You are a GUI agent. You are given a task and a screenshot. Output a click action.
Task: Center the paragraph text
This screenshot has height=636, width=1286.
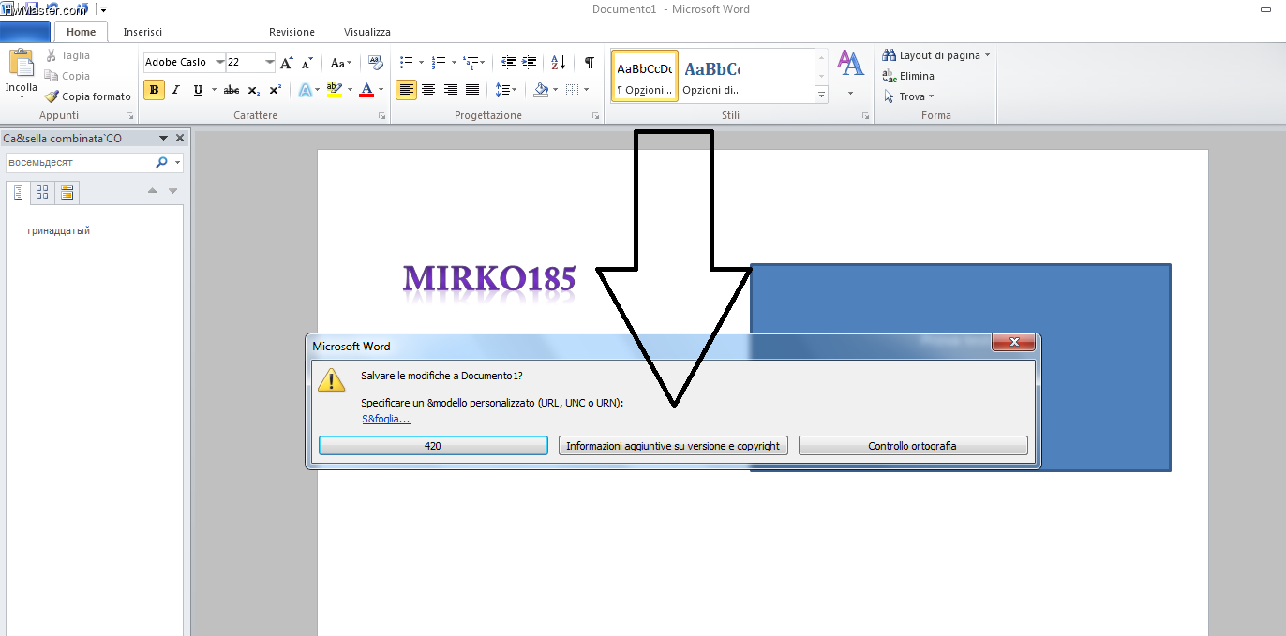point(428,90)
